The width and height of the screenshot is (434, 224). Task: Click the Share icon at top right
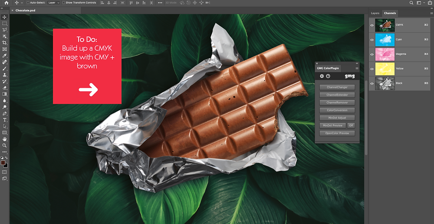point(430,3)
